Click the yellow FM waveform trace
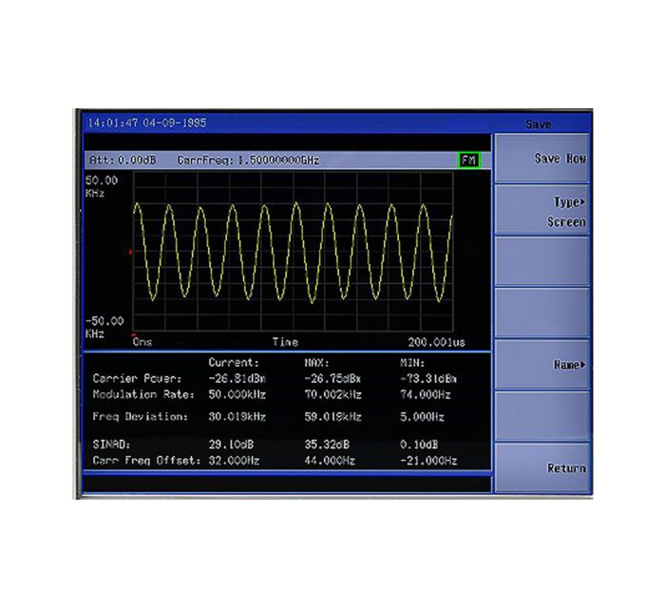Image resolution: width=665 pixels, height=608 pixels. [x=293, y=253]
